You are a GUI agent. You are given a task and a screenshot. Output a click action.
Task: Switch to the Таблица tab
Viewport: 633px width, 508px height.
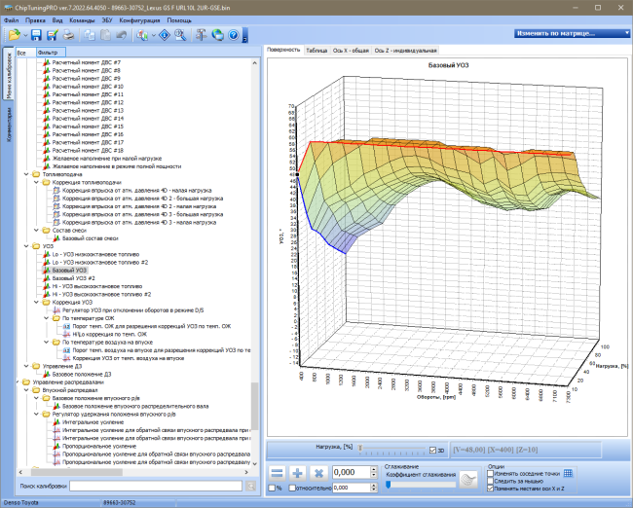[x=316, y=51]
